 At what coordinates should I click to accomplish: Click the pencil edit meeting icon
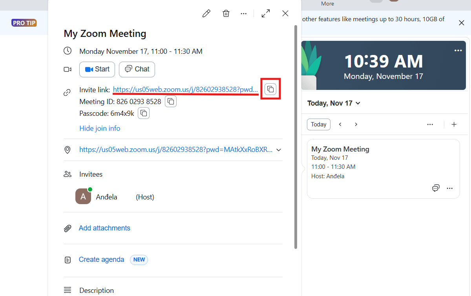pos(206,14)
